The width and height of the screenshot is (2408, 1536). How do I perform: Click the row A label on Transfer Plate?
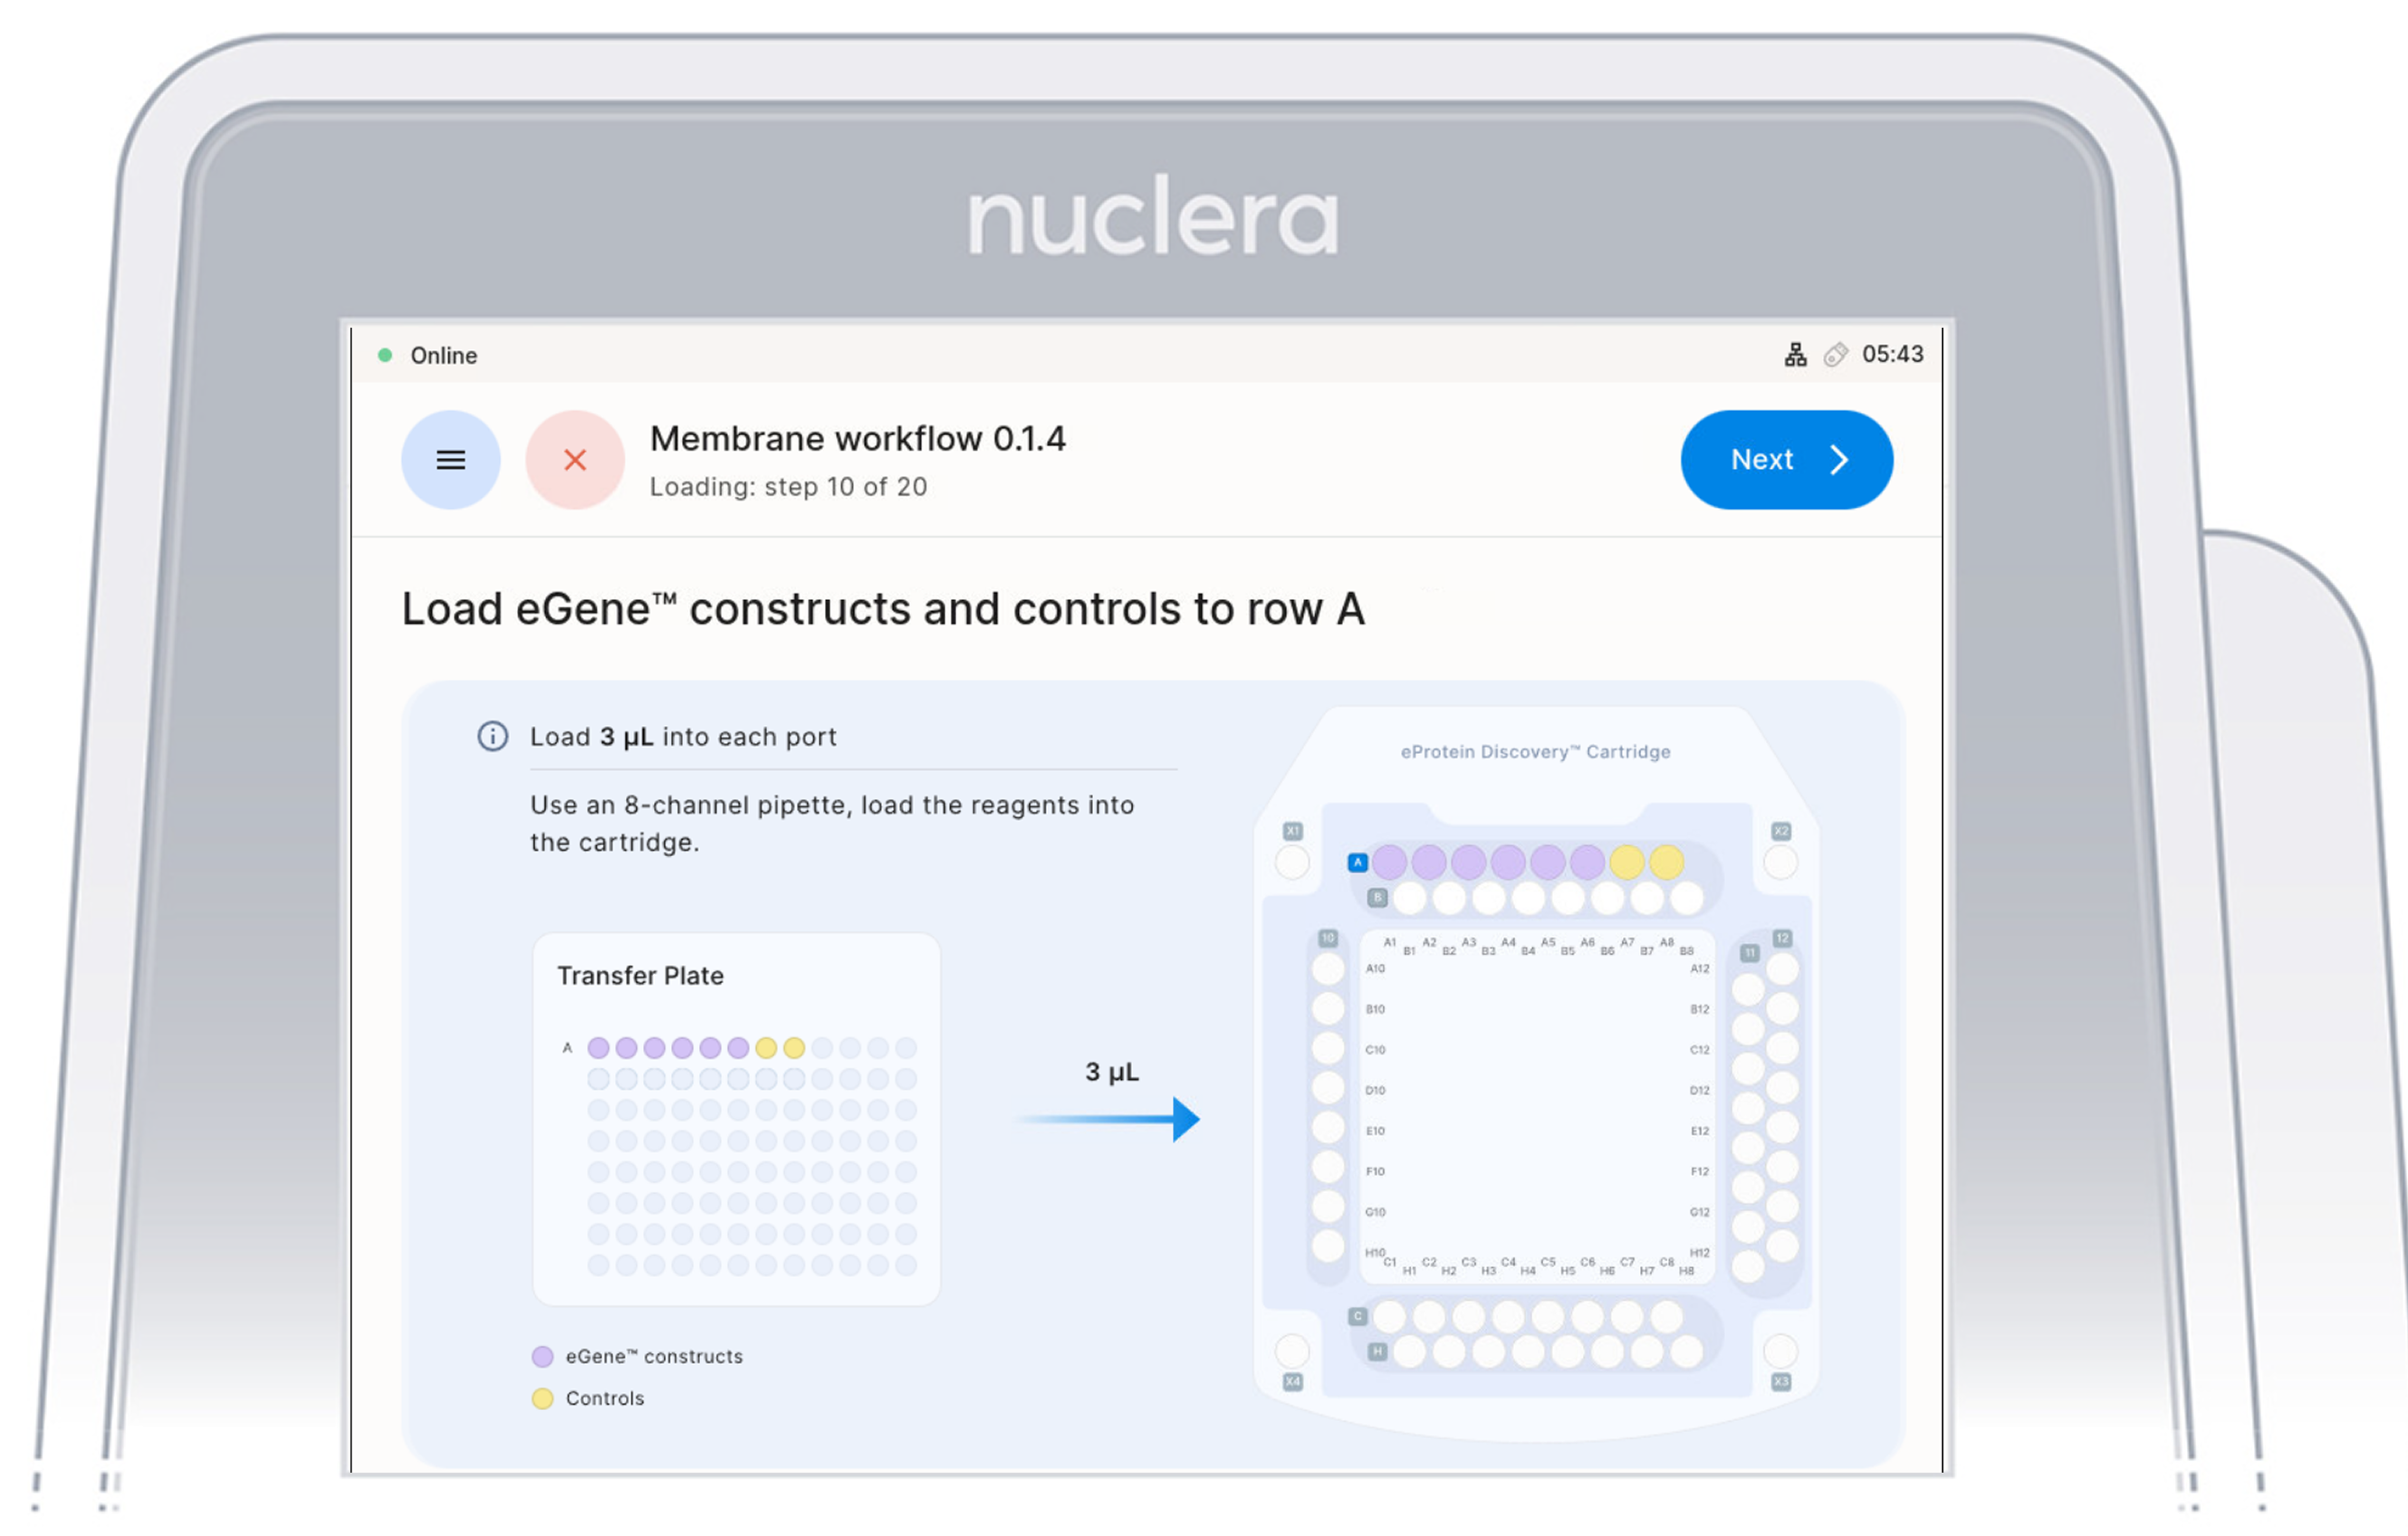(567, 1047)
